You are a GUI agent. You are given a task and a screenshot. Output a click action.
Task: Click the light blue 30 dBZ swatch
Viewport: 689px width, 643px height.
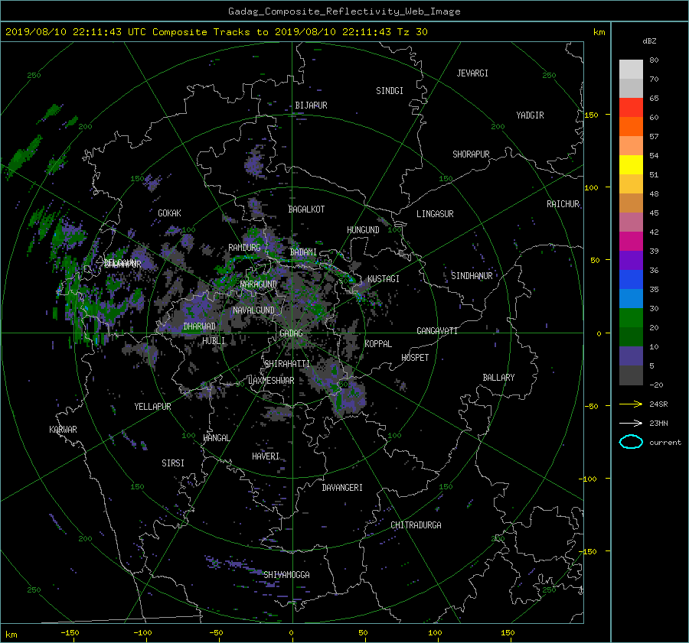(x=631, y=298)
